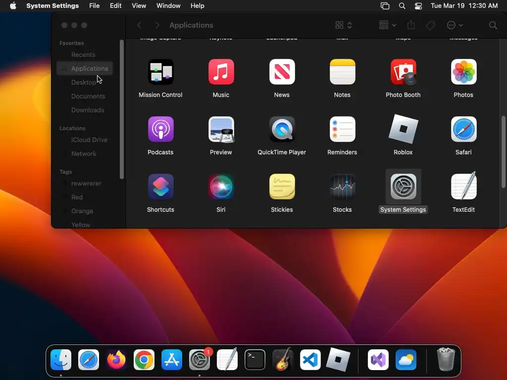
Task: Open the Stocks app icon
Action: (x=343, y=187)
